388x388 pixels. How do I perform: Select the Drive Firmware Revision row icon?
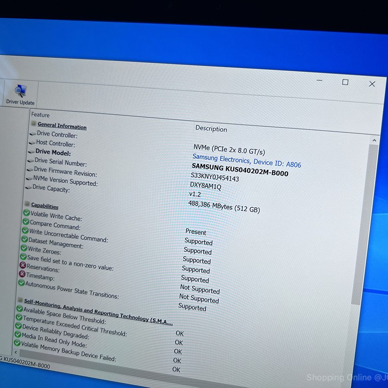[30, 169]
